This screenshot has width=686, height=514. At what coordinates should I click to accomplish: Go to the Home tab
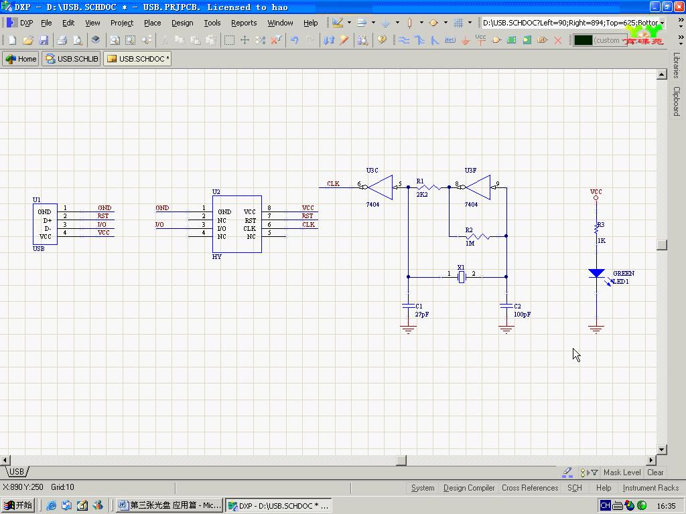21,59
